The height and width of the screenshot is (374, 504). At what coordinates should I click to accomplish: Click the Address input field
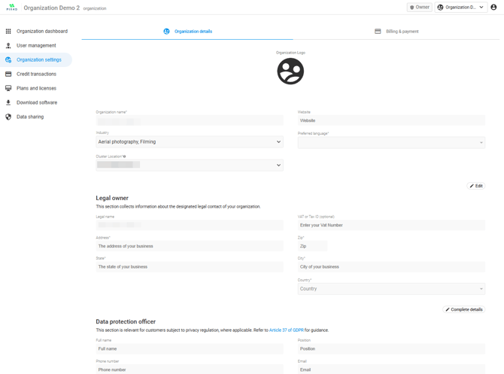[x=190, y=246]
